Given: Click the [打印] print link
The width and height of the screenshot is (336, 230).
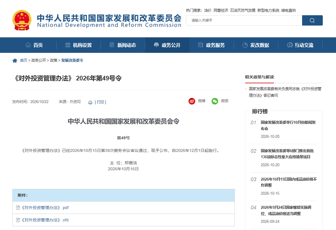Looking at the screenshot, I should tap(101, 102).
